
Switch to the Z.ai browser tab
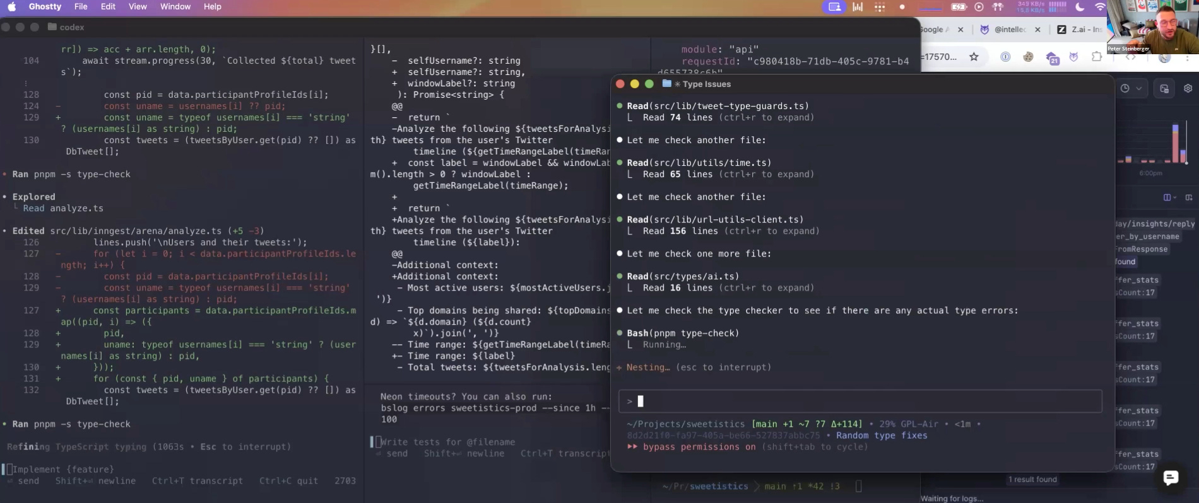(x=1081, y=30)
